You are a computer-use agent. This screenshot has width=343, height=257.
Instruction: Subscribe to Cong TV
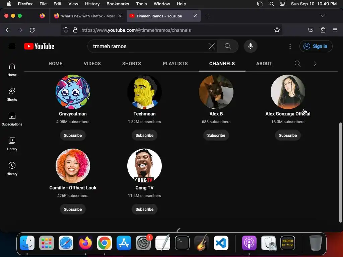tap(144, 209)
